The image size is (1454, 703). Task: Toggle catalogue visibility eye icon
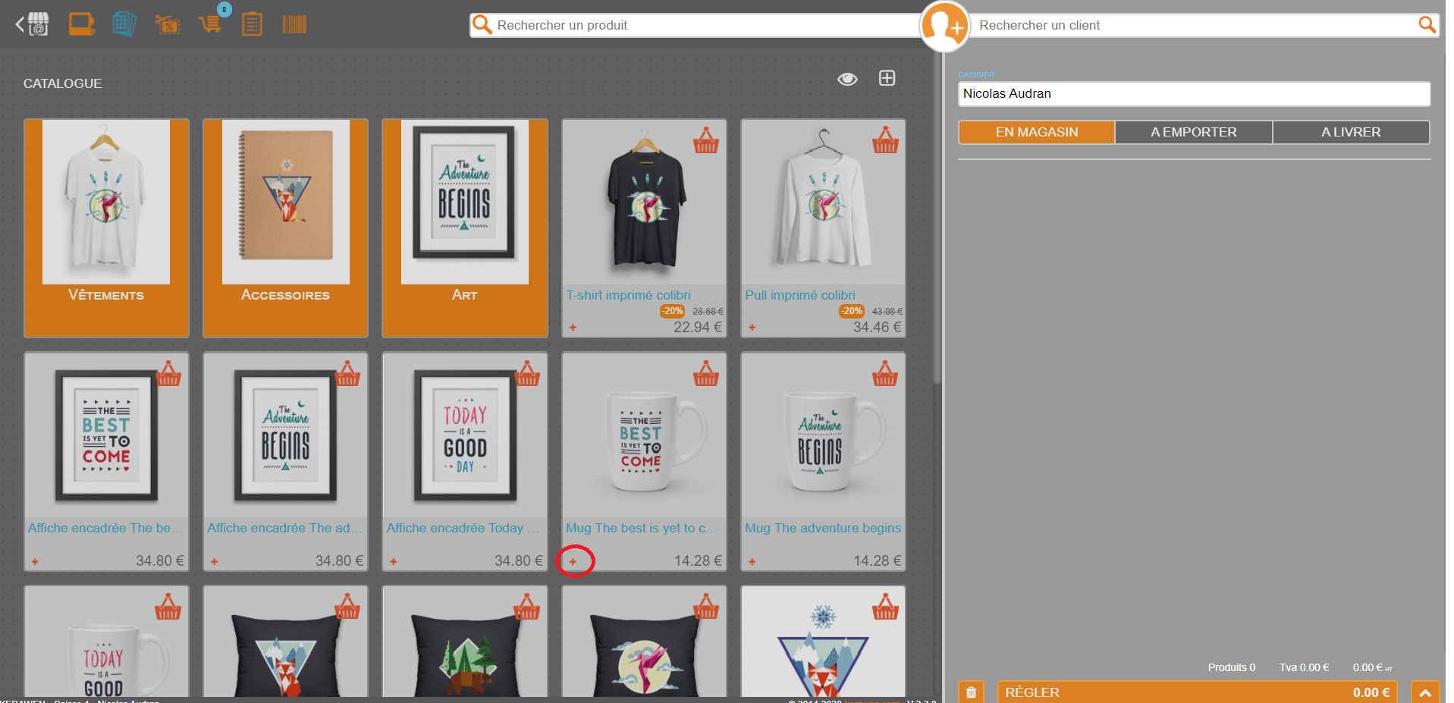(847, 79)
